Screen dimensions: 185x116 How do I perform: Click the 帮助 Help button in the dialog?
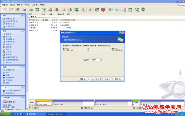(x=83, y=79)
